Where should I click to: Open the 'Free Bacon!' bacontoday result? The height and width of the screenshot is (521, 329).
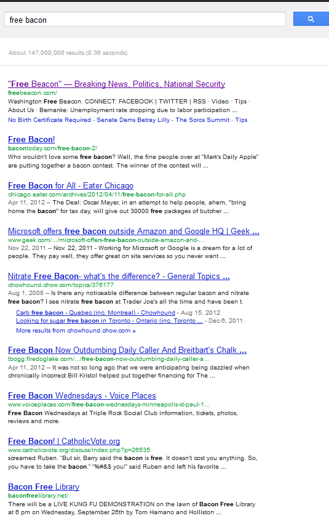pos(31,140)
